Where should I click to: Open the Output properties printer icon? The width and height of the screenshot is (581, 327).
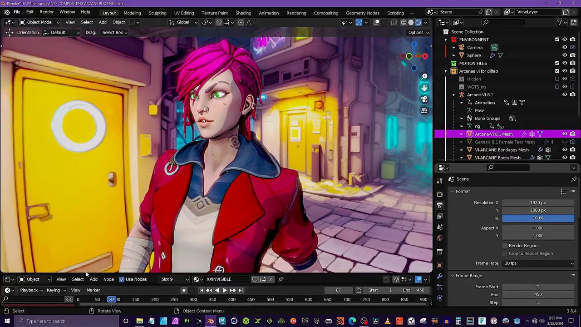tap(439, 205)
